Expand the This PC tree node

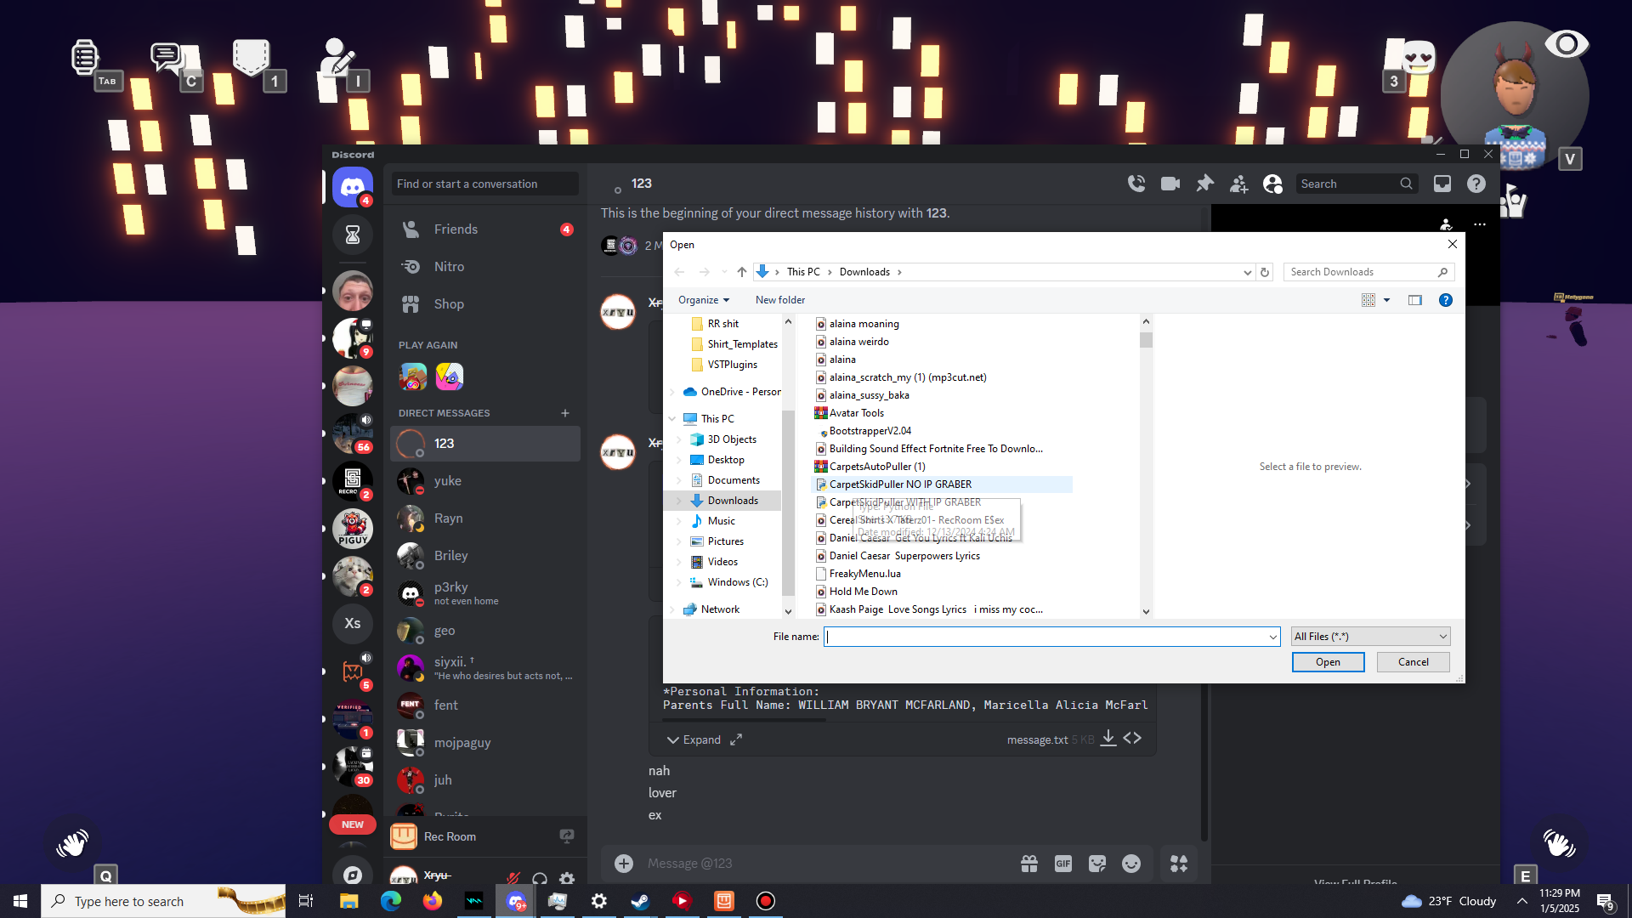(x=672, y=419)
